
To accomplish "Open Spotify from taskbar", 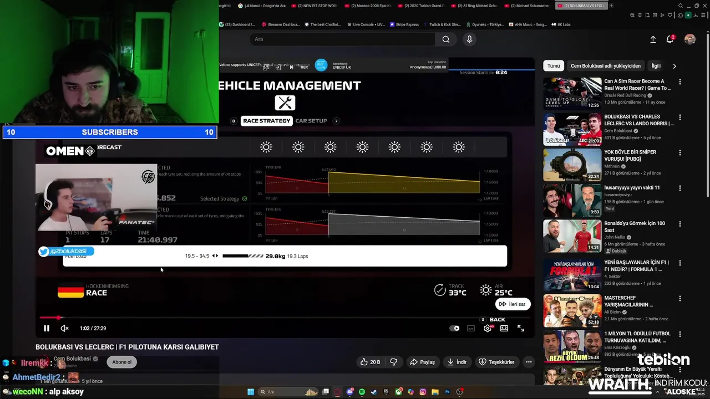I will [x=362, y=392].
